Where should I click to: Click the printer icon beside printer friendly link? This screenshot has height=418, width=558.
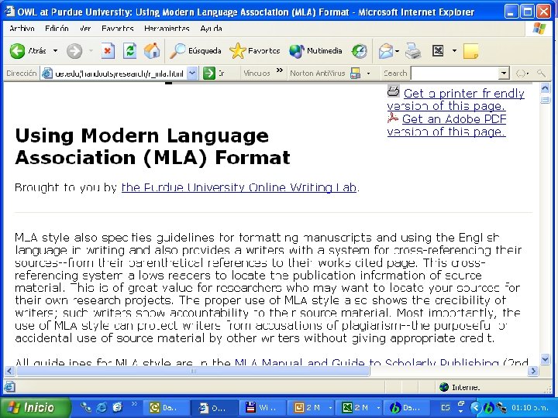tap(393, 91)
